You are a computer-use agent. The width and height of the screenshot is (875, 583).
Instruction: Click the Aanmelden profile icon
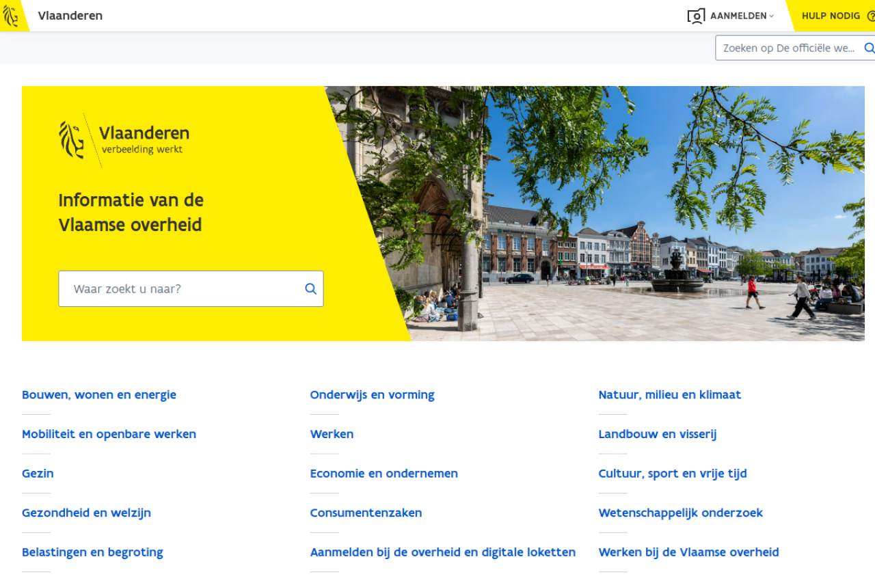696,16
